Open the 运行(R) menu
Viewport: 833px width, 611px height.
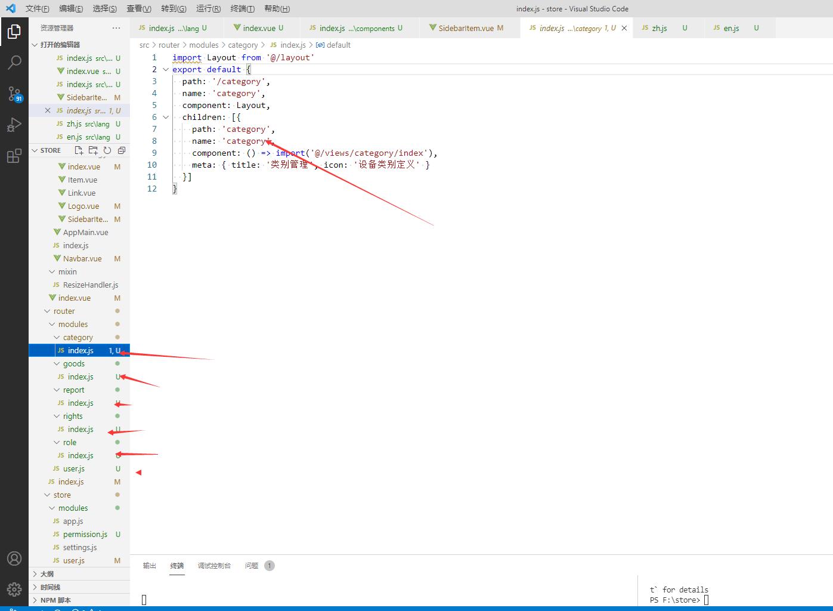pos(208,8)
